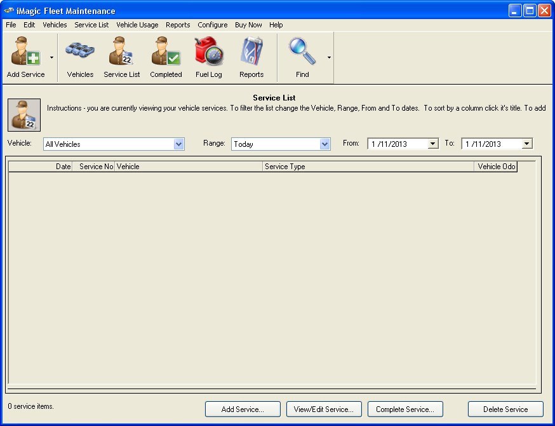Image resolution: width=555 pixels, height=426 pixels.
Task: Open the Buy Now menu
Action: point(248,25)
